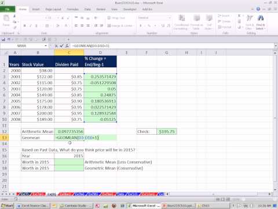The height and width of the screenshot is (209, 278).
Task: Switch to the Page Layout tab
Action: click(x=53, y=9)
